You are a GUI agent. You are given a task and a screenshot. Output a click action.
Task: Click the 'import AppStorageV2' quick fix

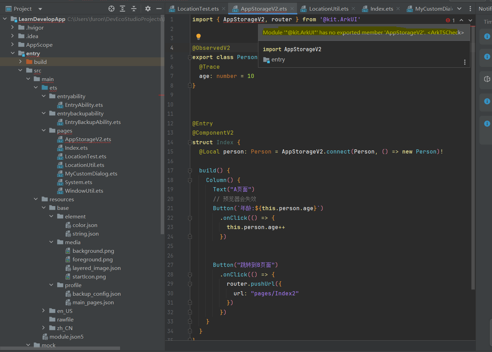[x=292, y=49]
